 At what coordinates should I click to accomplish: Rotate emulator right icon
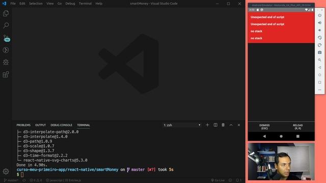click(x=319, y=45)
